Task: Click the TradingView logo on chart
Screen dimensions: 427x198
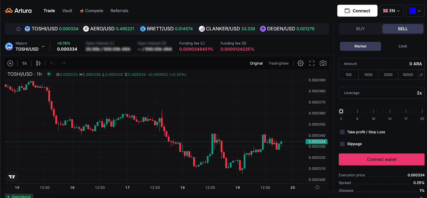Action: coord(12,176)
